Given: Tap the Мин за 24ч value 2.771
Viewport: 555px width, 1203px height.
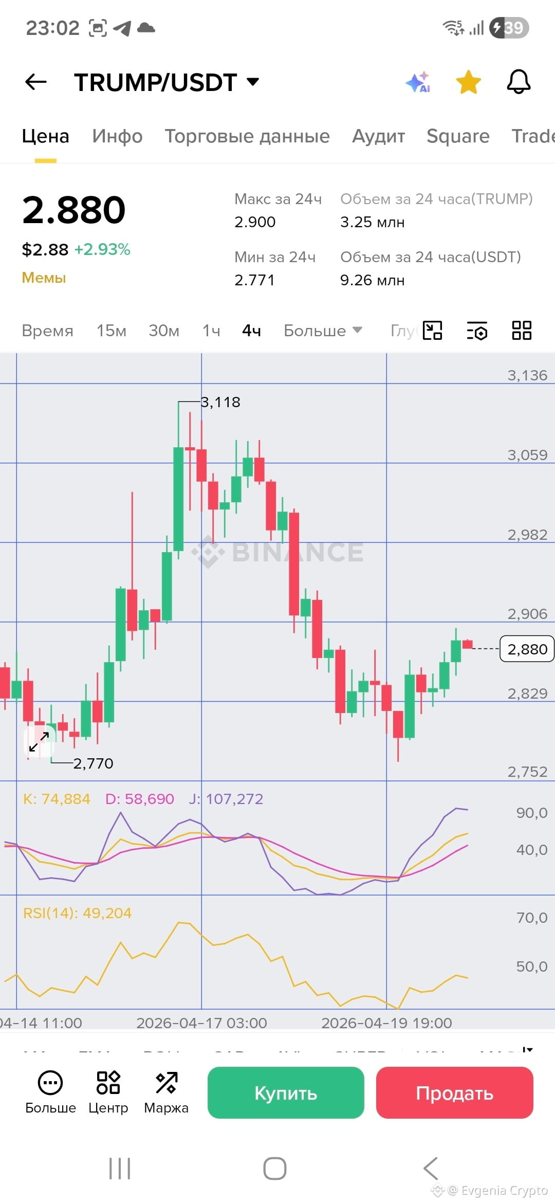Looking at the screenshot, I should coord(254,280).
